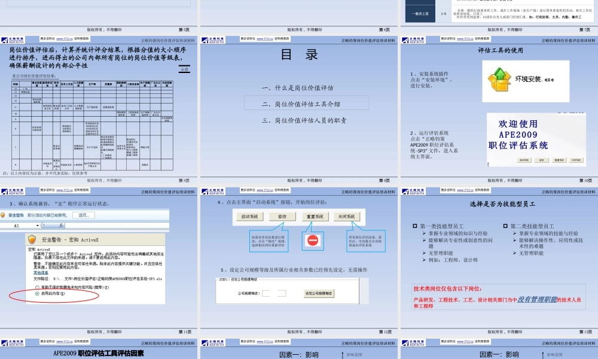This screenshot has height=359, width=598.
Task: Click the 第一类技能型员工 heading
Action: point(442,226)
